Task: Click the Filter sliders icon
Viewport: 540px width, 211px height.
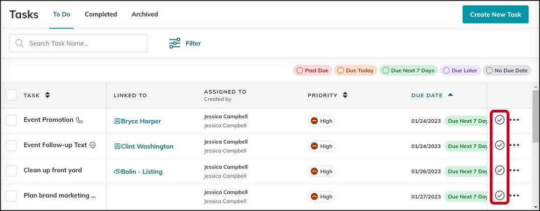Action: [175, 43]
